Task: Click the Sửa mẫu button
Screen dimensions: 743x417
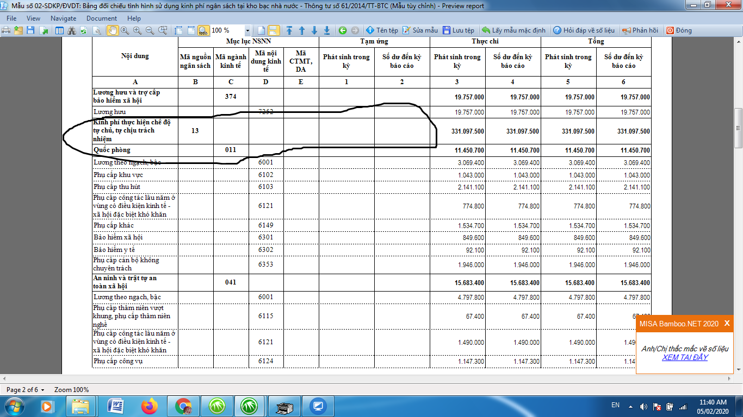Action: [x=420, y=30]
